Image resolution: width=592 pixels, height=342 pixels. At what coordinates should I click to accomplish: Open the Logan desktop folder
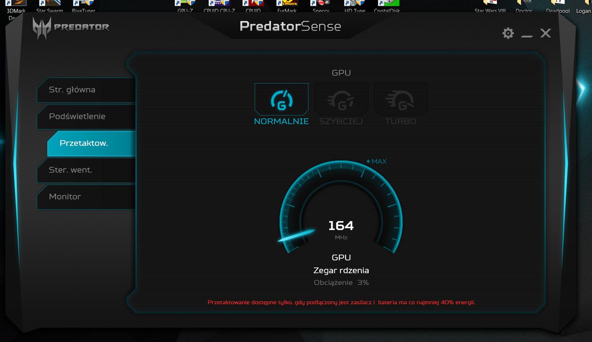click(x=584, y=6)
